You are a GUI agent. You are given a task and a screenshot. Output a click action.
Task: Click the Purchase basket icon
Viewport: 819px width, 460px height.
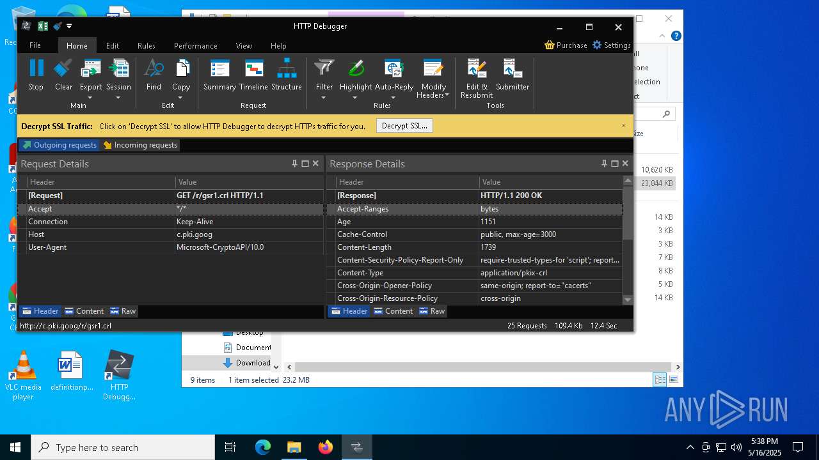(x=550, y=45)
